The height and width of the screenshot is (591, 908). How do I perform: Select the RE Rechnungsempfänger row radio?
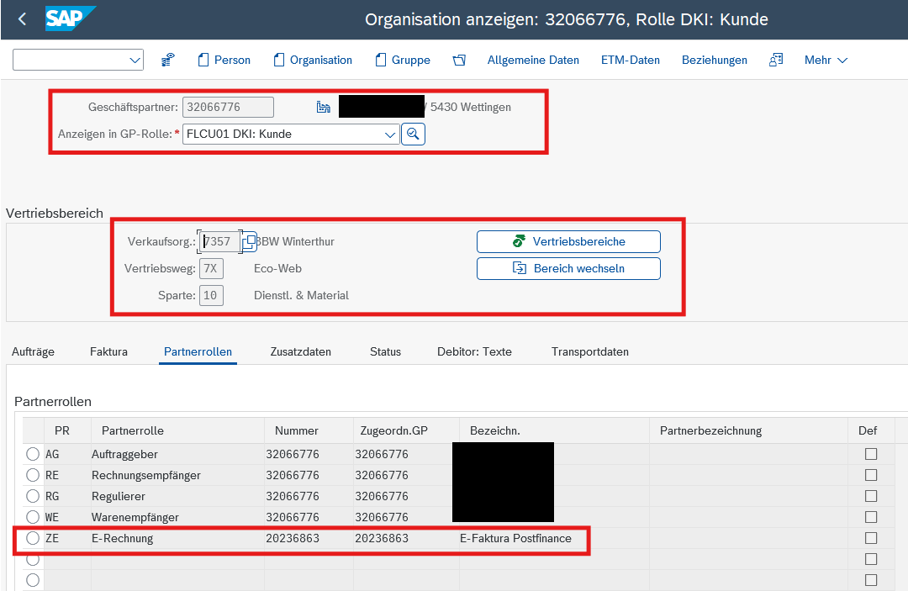tap(33, 475)
